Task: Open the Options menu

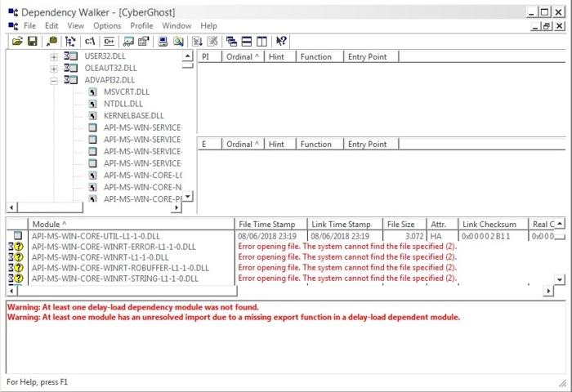Action: coord(107,26)
